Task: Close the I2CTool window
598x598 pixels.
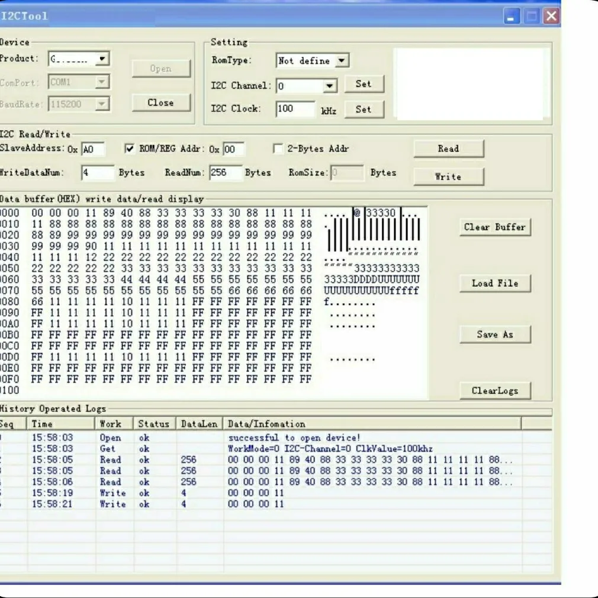Action: [x=551, y=16]
